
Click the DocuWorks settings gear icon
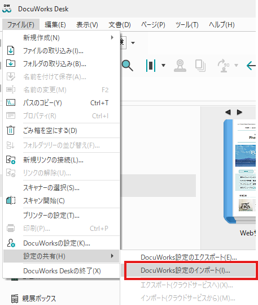pyautogui.click(x=11, y=243)
